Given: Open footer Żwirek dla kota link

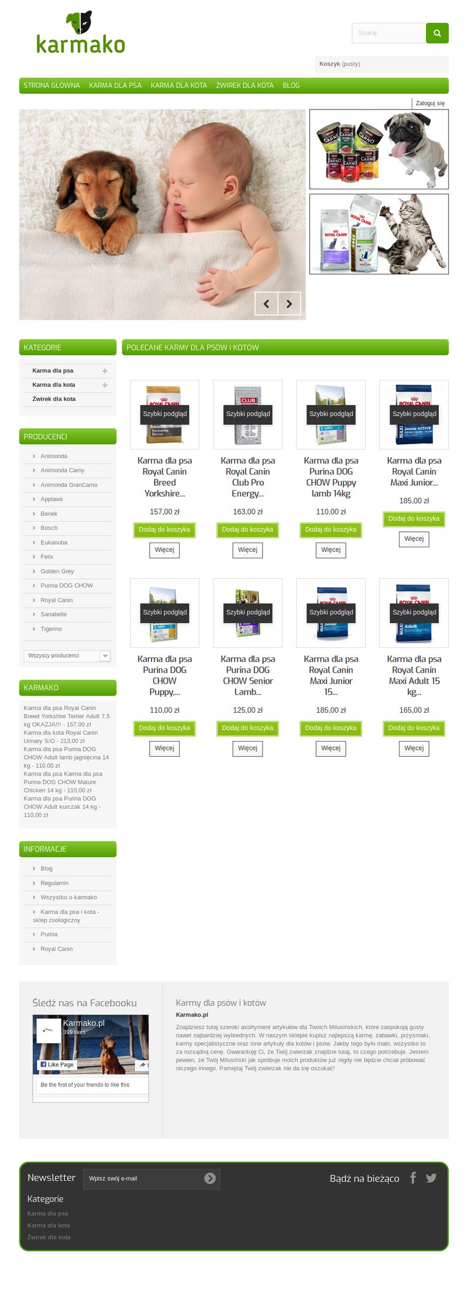Looking at the screenshot, I should (x=49, y=1237).
